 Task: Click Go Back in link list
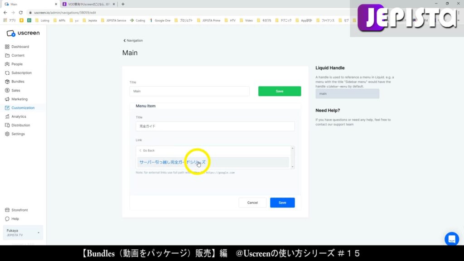pos(147,150)
